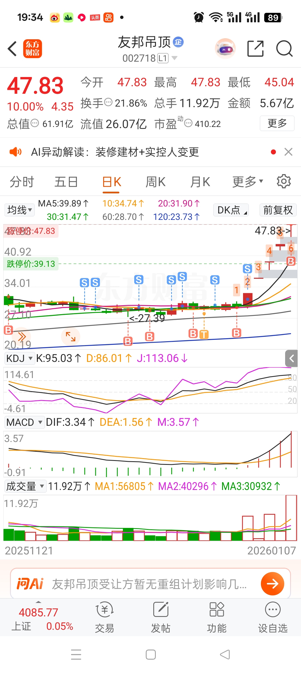The height and width of the screenshot is (673, 301).
Task: Tap the L1 level badge next to 002718
Action: 163,58
